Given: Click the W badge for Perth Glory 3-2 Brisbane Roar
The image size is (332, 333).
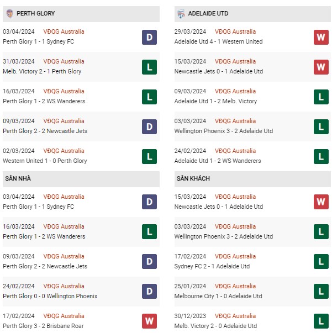Looking at the screenshot, I should pos(149,321).
